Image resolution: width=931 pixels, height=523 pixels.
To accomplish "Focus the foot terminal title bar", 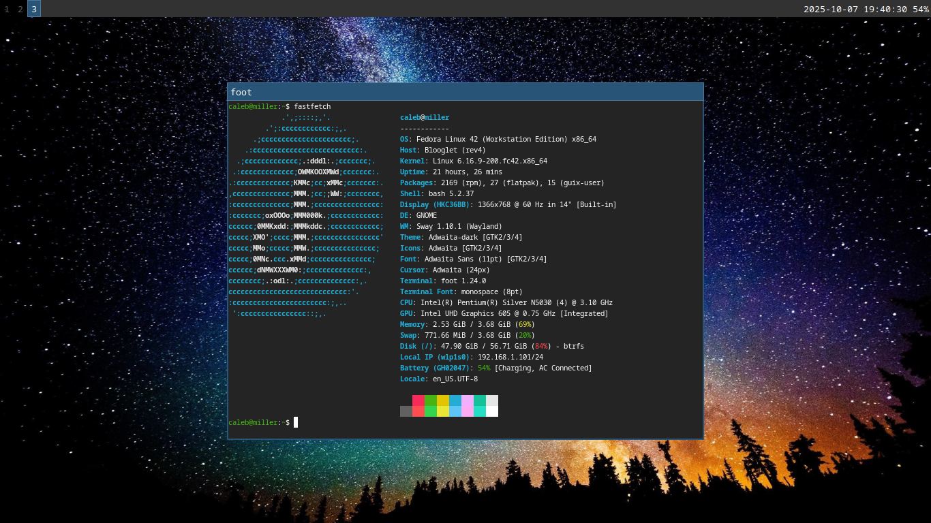I will [465, 92].
